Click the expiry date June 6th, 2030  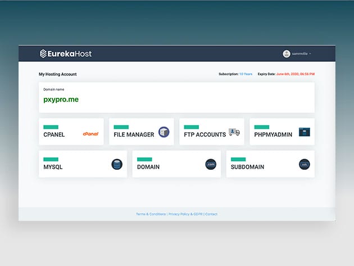296,74
